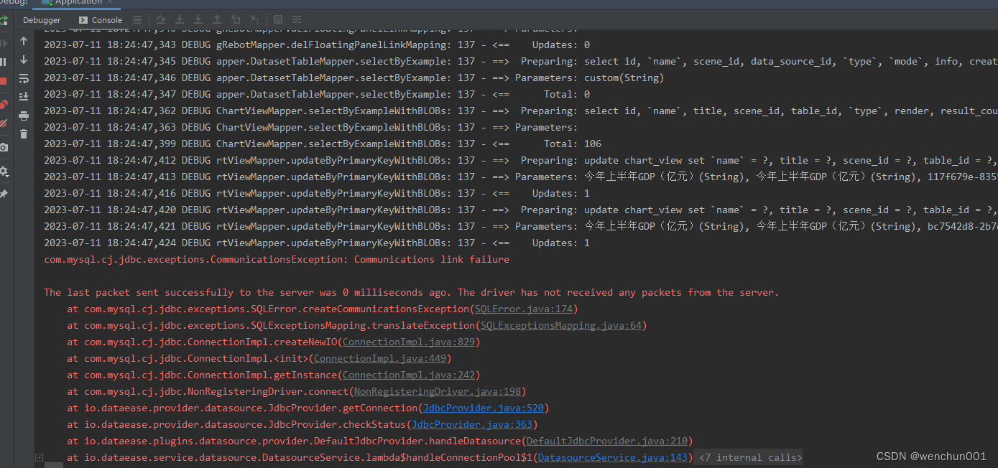Click Drop Frame icon
This screenshot has height=468, width=998.
(x=236, y=20)
